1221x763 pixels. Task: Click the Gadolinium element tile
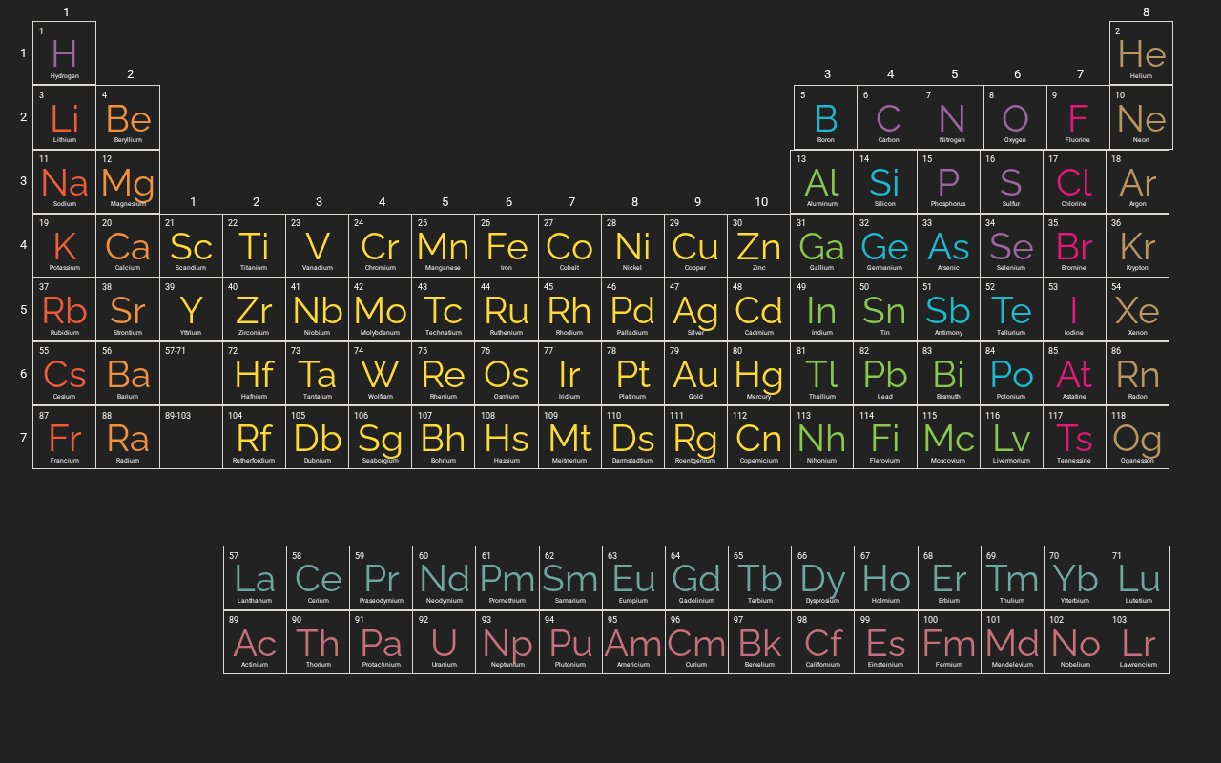[696, 578]
